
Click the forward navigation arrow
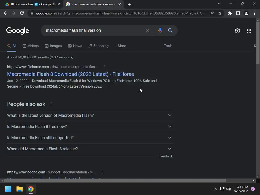click(x=14, y=13)
